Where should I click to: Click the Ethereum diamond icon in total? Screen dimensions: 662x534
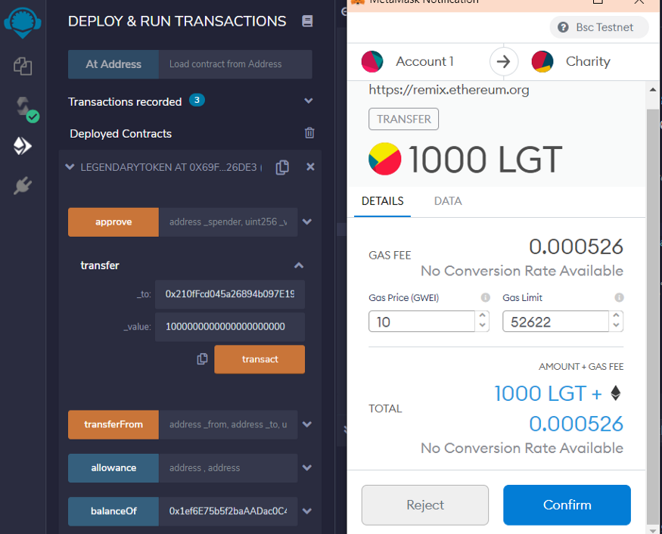pyautogui.click(x=616, y=393)
